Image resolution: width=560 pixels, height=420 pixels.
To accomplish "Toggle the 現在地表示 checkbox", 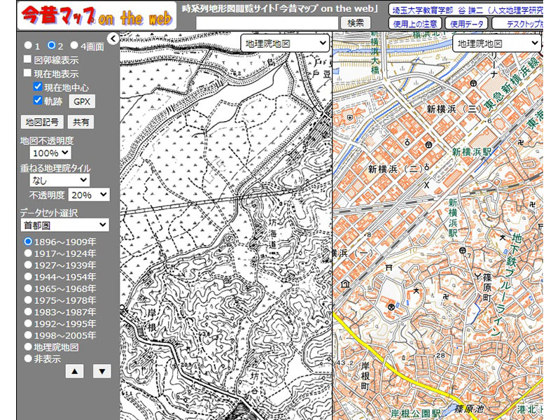I will click(x=28, y=73).
